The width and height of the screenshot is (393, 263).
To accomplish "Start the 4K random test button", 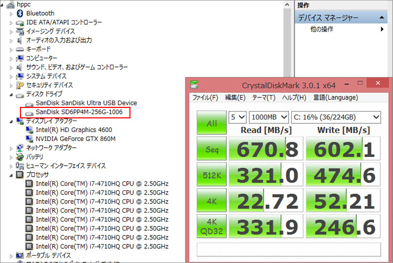I will coord(212,200).
